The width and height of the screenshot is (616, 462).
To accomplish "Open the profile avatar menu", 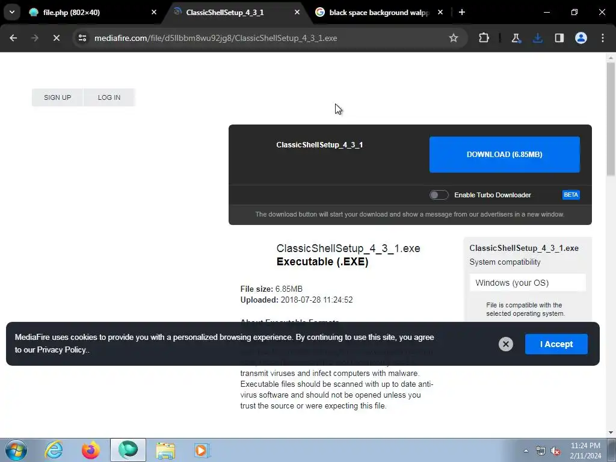I will [581, 38].
